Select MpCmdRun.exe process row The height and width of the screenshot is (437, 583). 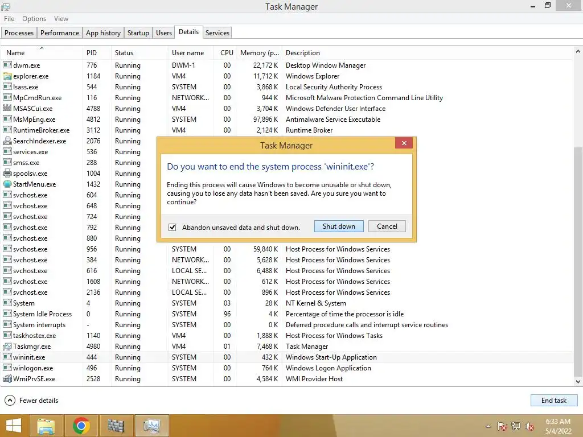(286, 98)
